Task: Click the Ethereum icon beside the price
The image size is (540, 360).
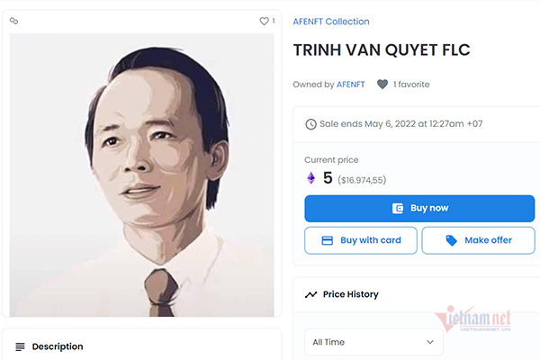Action: pos(311,178)
